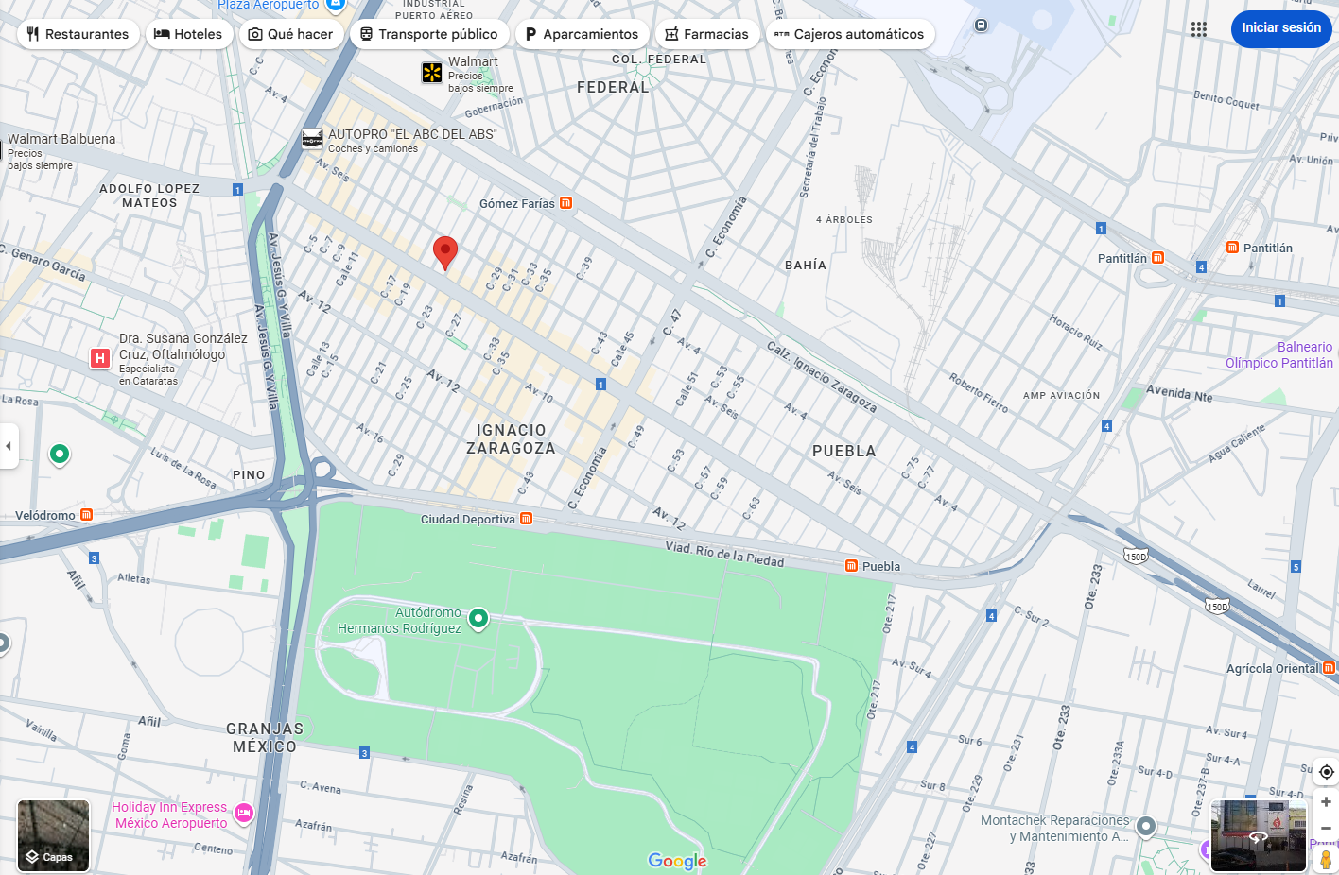Select the Roberto Fierro street label
Image resolution: width=1339 pixels, height=875 pixels.
pyautogui.click(x=979, y=391)
